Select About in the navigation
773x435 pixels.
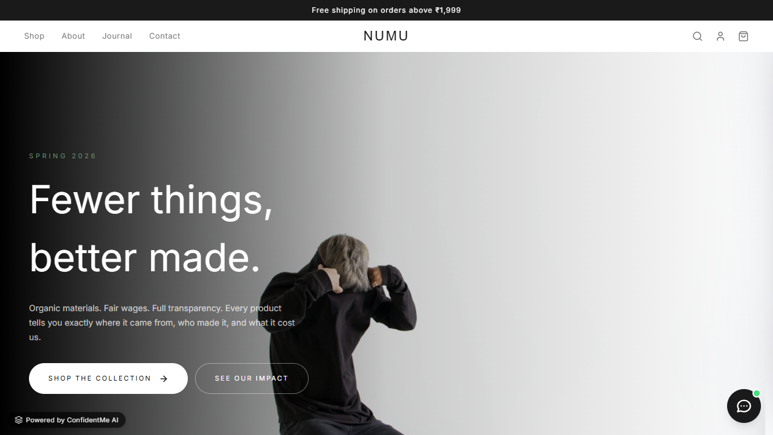[73, 36]
